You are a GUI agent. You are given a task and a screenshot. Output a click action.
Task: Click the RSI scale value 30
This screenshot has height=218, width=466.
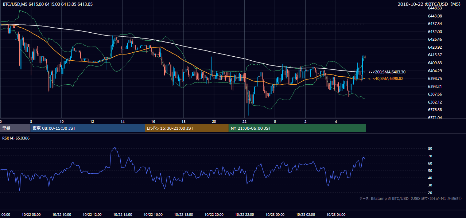[430, 185]
